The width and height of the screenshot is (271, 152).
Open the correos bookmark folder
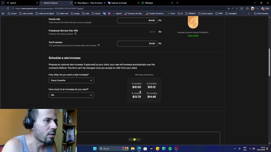coord(12,14)
